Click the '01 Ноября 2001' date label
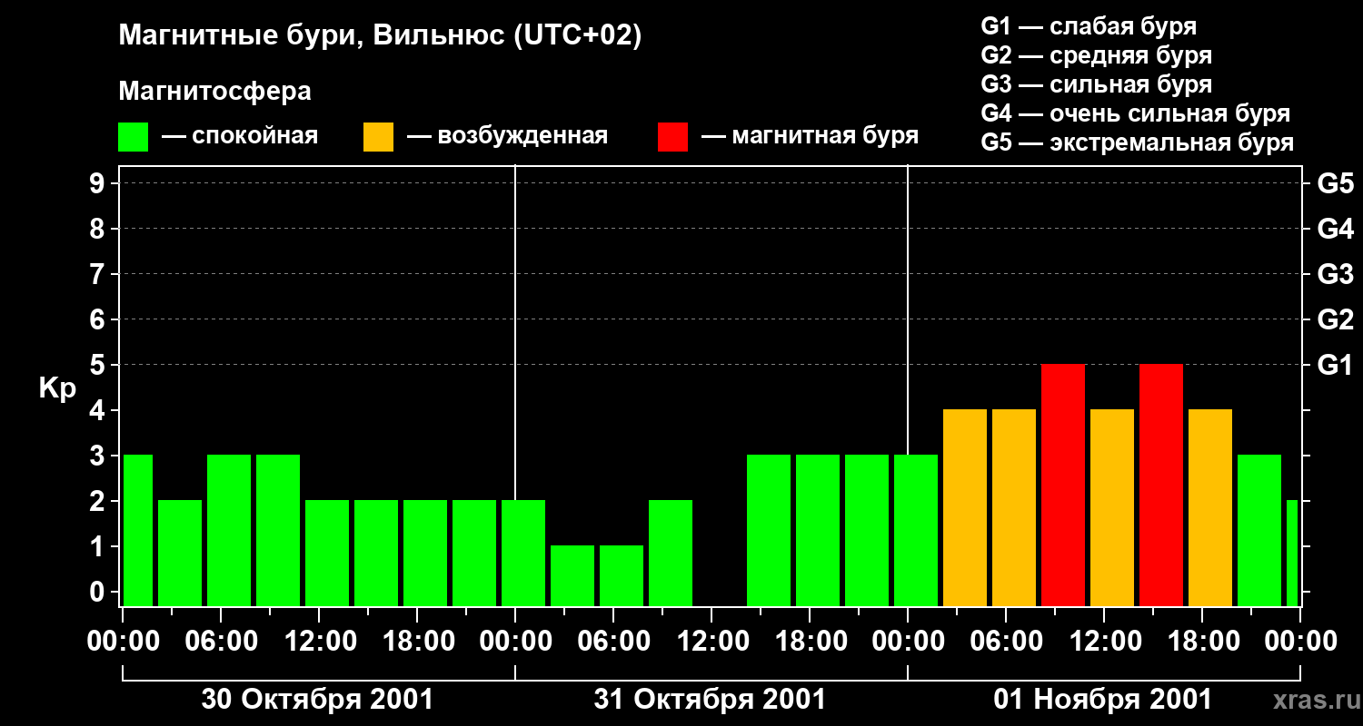Viewport: 1363px width, 726px height. (x=1103, y=700)
